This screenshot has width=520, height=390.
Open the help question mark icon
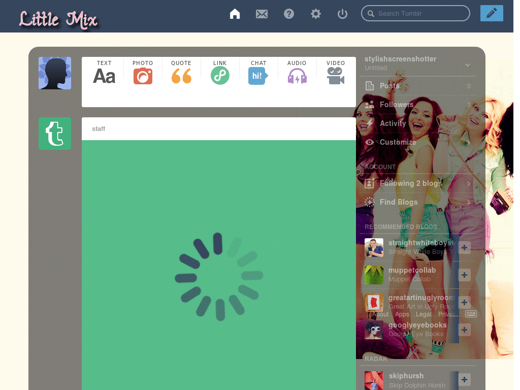pos(289,14)
